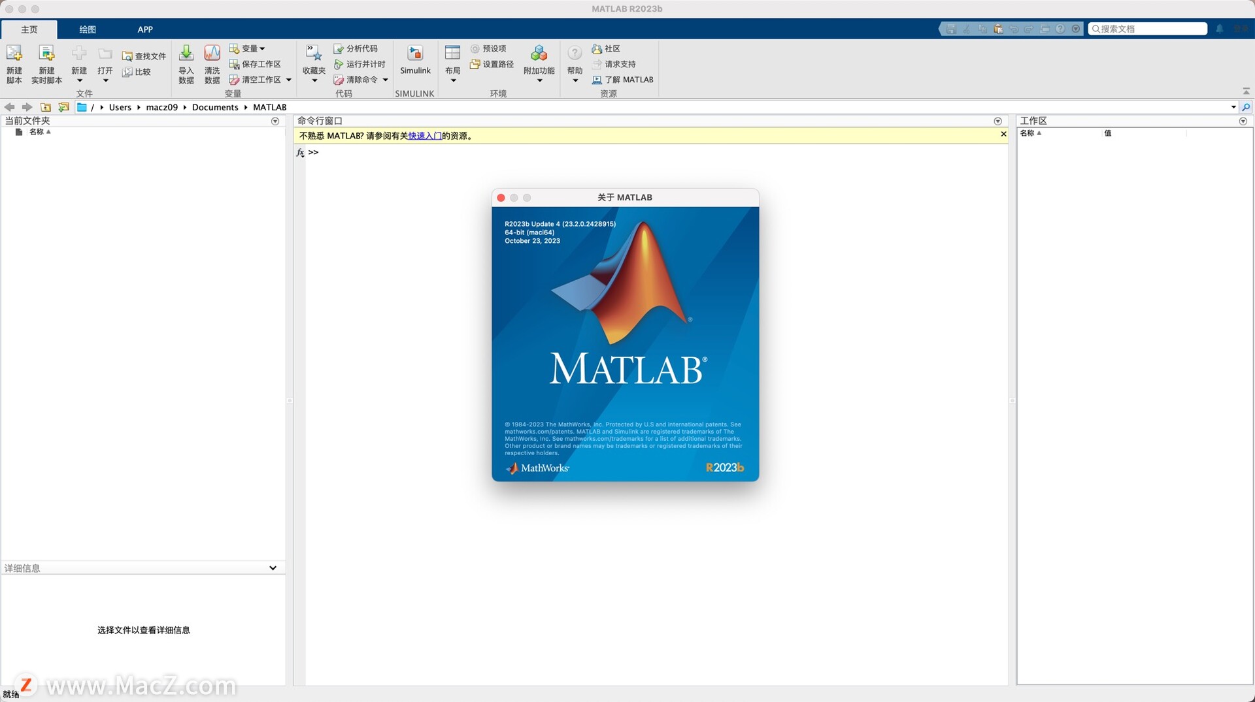Click the help icon in quick access toolbar
The image size is (1255, 702).
(x=1060, y=29)
